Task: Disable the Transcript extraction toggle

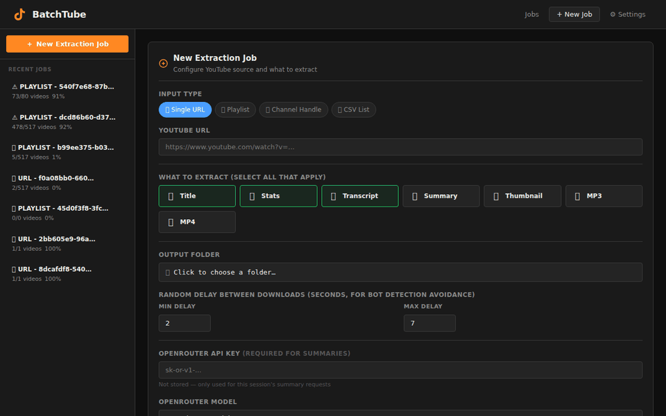Action: point(360,196)
